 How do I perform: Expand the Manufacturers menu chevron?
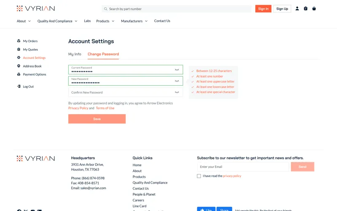[x=146, y=21]
